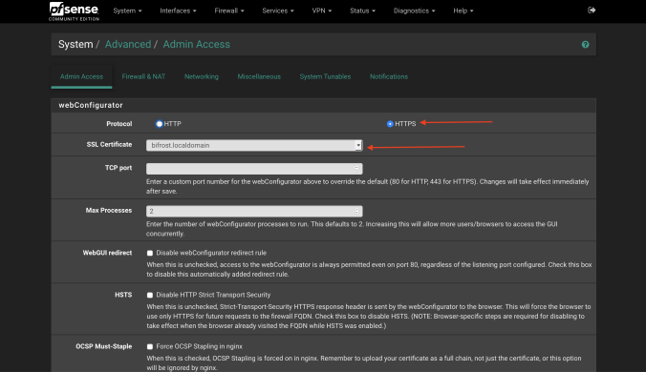
Task: Click the OCSP Must-Staple label
Action: (x=104, y=346)
